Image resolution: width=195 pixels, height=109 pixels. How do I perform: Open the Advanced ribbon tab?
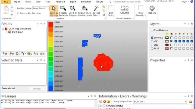coord(60,2)
